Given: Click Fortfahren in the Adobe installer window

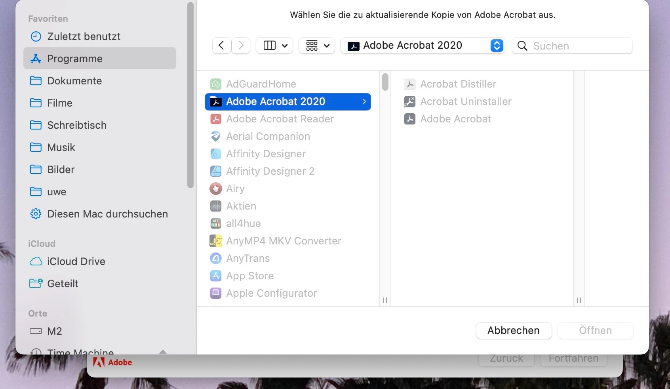Looking at the screenshot, I should pos(573,359).
